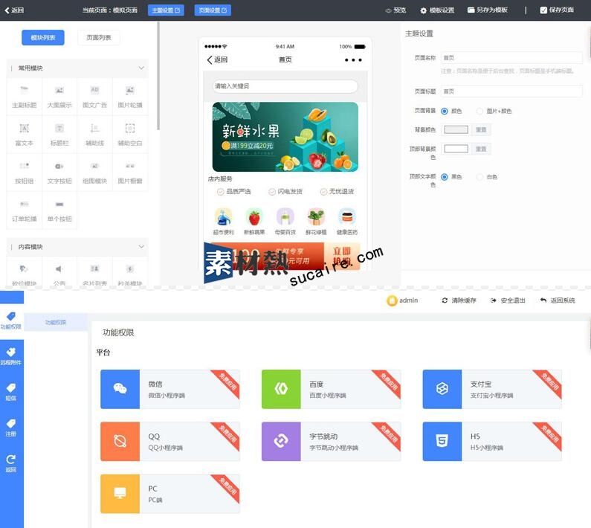Select the 图片轮播 module icon

[x=130, y=91]
